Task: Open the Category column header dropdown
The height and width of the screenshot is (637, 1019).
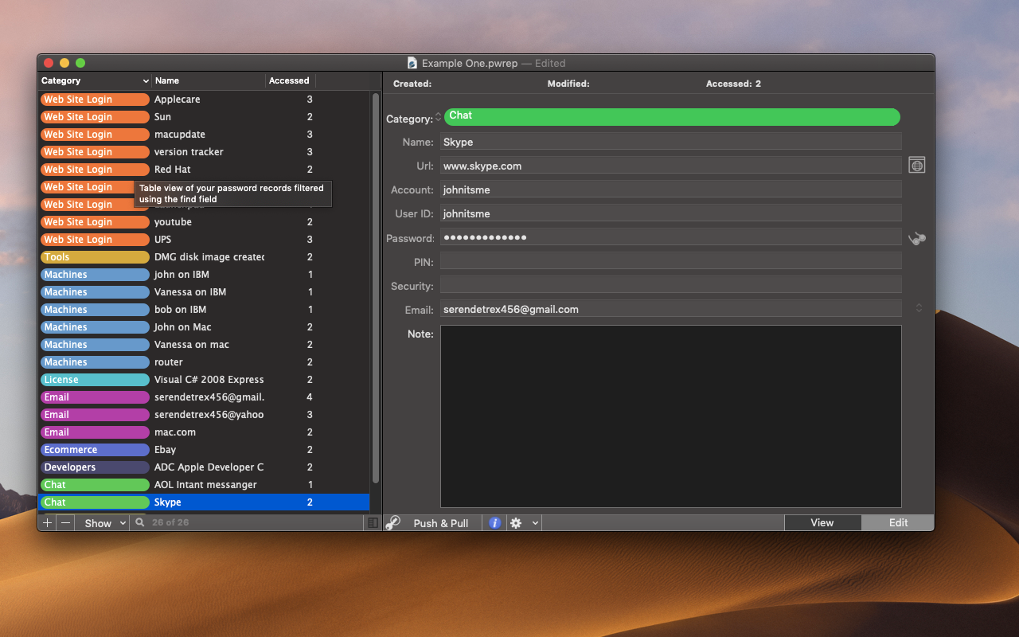Action: point(146,81)
